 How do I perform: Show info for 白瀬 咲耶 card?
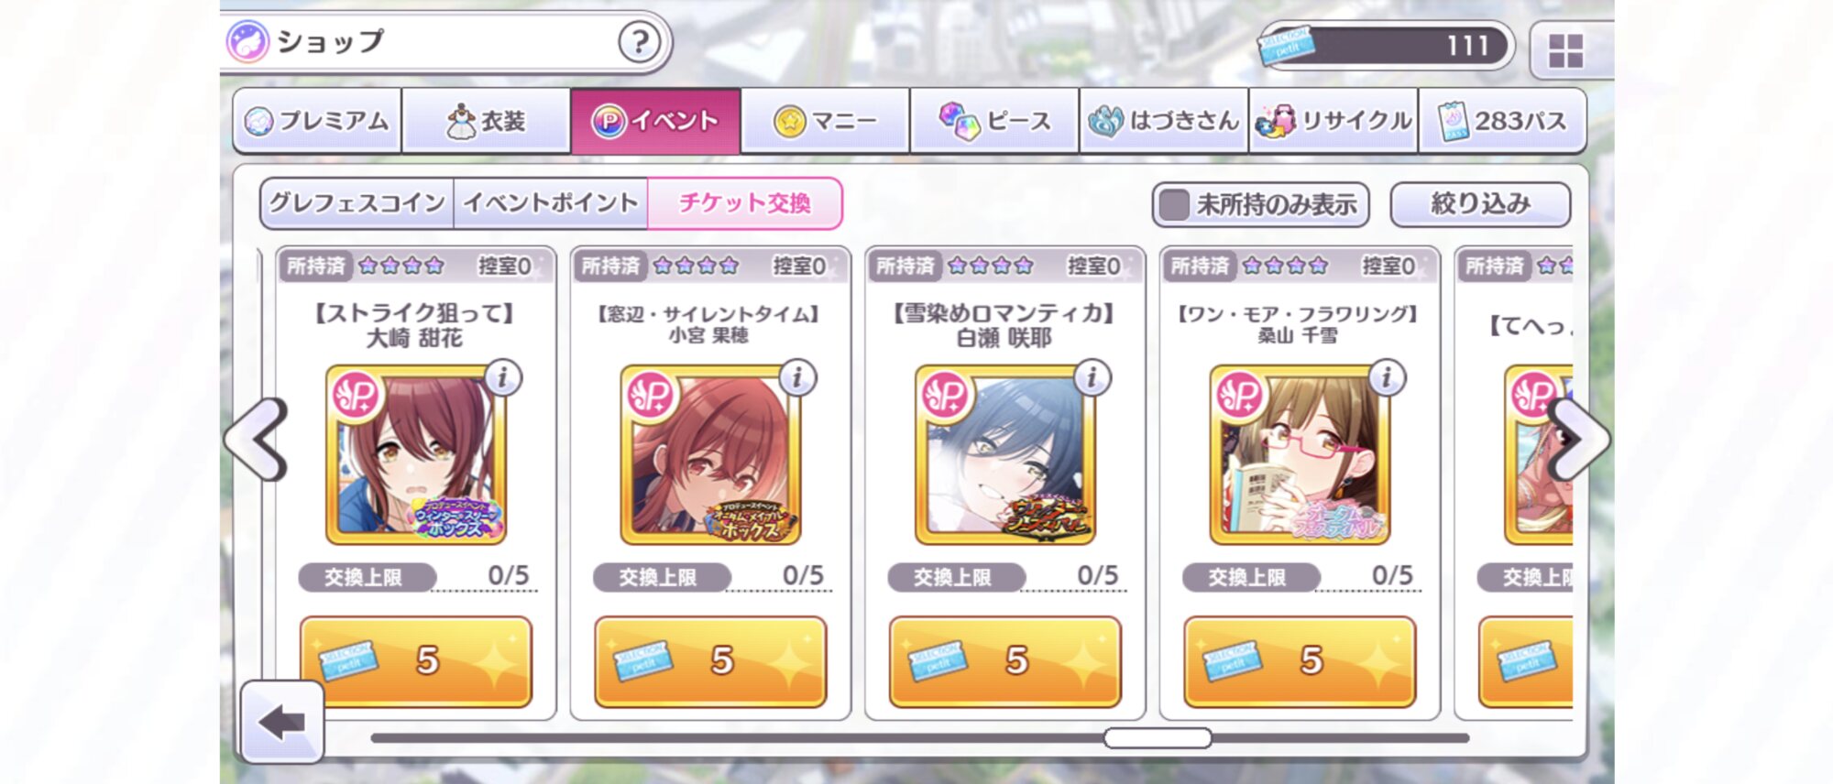(1092, 377)
